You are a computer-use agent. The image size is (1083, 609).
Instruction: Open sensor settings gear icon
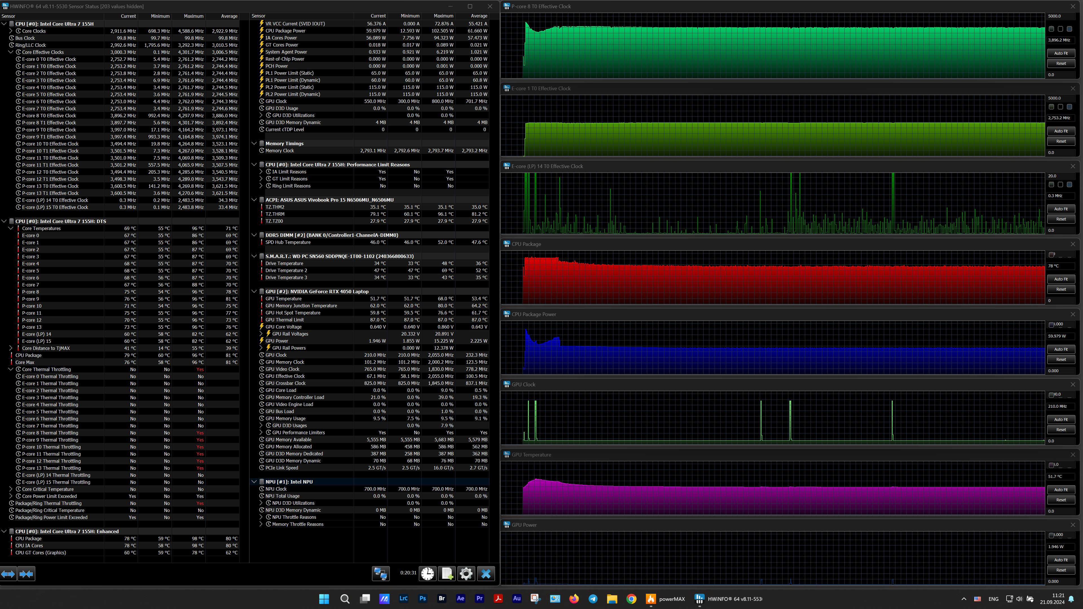pos(466,574)
